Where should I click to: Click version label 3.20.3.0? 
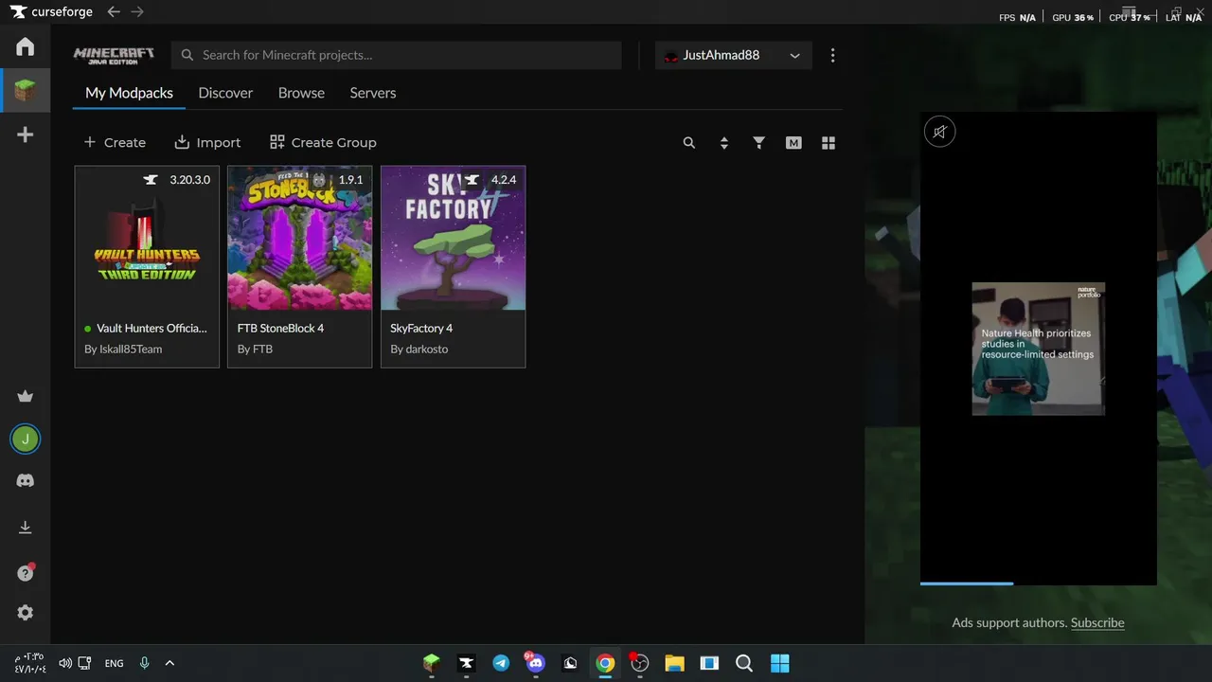pyautogui.click(x=189, y=180)
